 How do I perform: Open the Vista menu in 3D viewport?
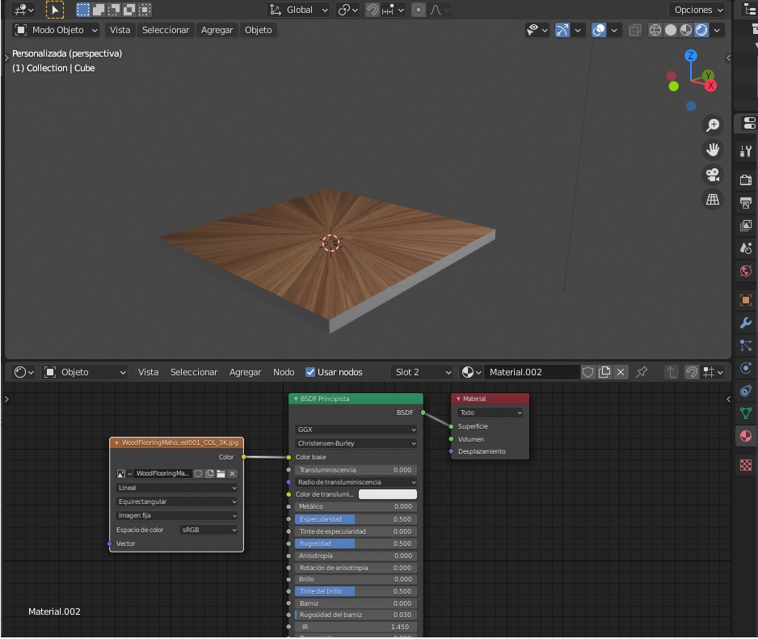point(120,30)
